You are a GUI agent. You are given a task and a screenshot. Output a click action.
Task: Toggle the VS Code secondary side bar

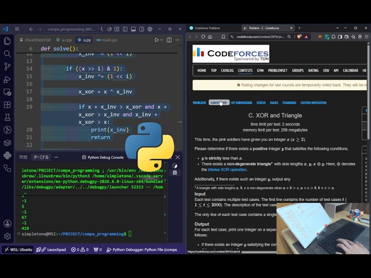(141, 29)
